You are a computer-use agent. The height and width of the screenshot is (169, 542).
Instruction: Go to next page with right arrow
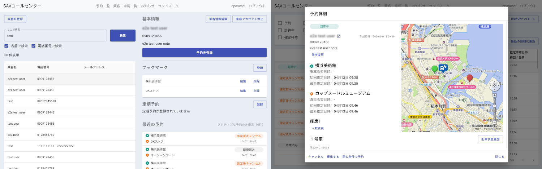pos(533,160)
